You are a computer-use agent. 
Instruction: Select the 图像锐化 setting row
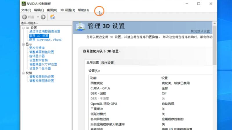(x=125, y=83)
